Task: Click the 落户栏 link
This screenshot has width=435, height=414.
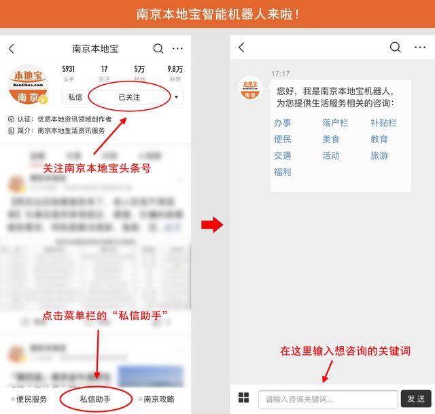Action: coord(335,123)
